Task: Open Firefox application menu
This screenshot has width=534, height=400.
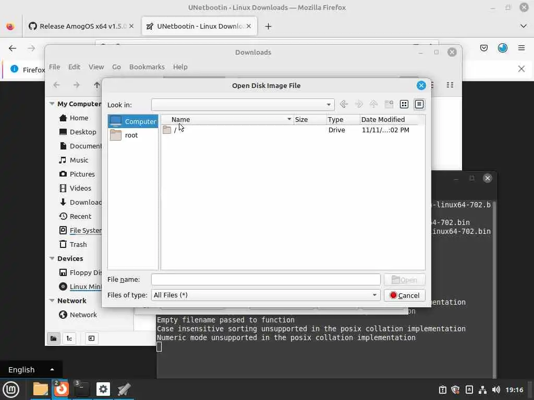Action: tap(521, 48)
